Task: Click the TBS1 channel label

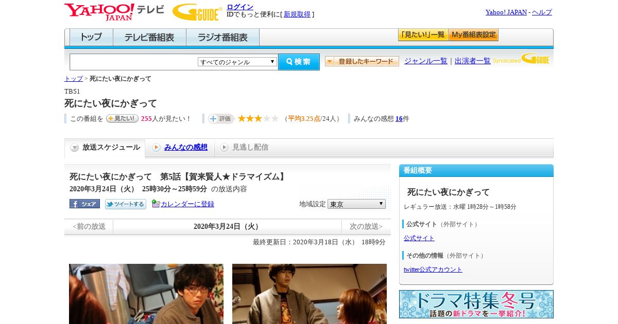Action: pyautogui.click(x=72, y=92)
